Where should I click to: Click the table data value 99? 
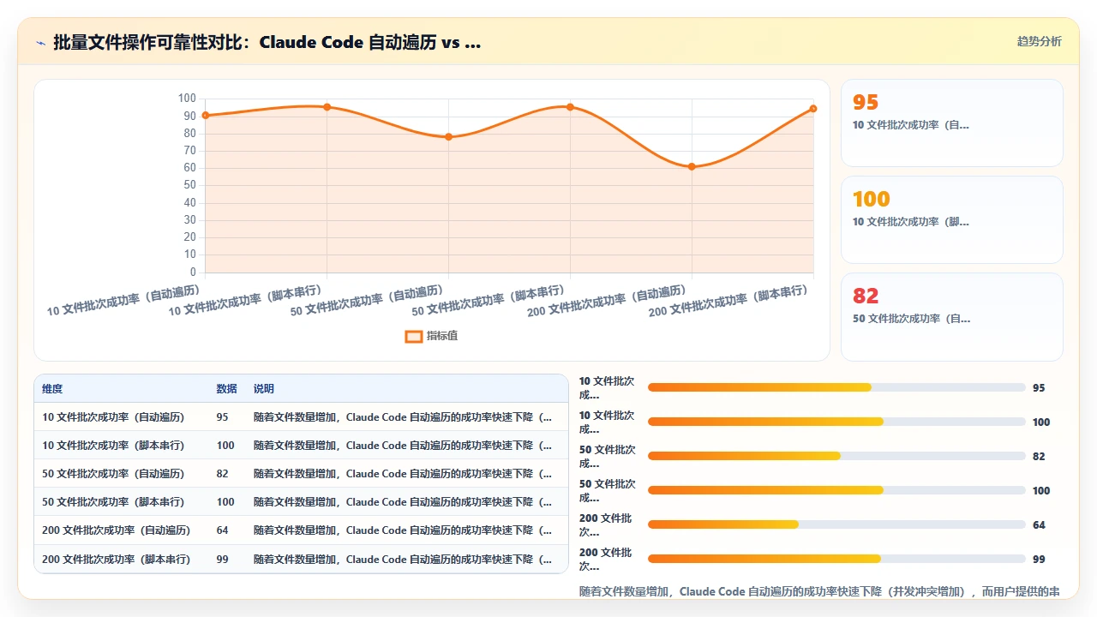[222, 559]
